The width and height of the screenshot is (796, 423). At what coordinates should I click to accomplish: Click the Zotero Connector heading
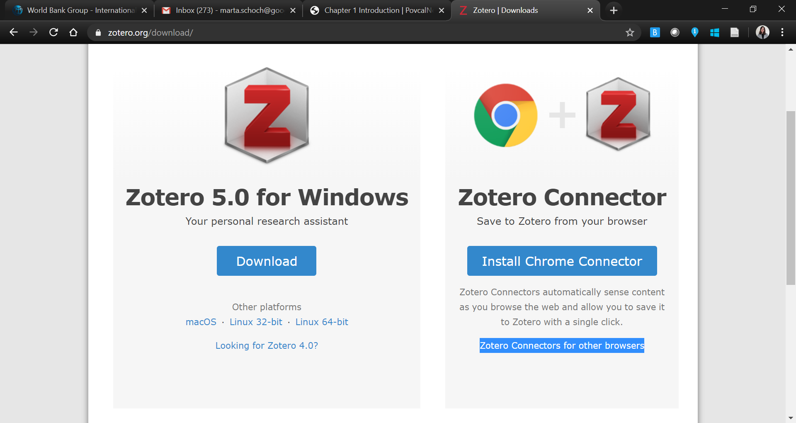coord(562,197)
